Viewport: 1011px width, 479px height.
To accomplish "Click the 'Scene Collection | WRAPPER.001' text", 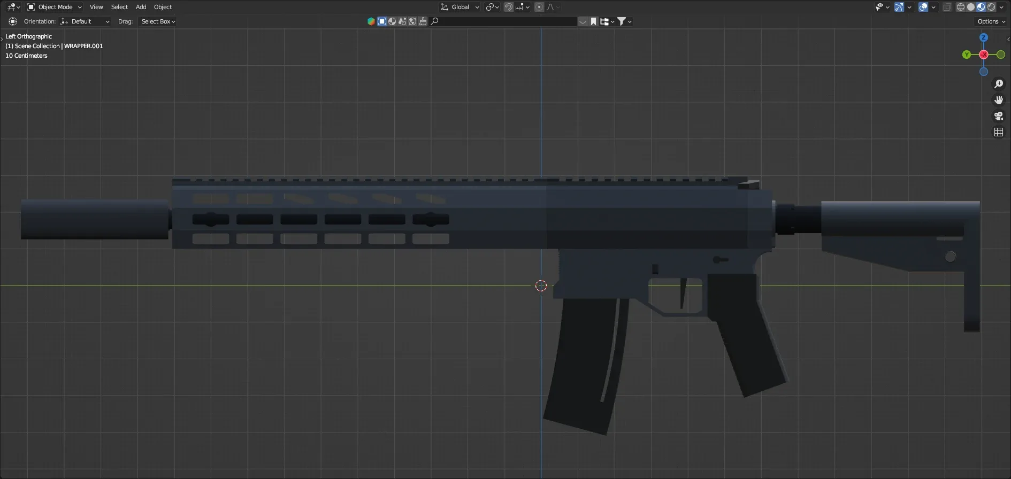I will (x=54, y=46).
